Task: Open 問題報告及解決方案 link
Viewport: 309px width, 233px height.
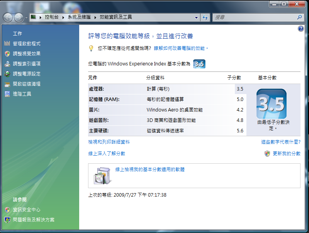Action: point(34,220)
